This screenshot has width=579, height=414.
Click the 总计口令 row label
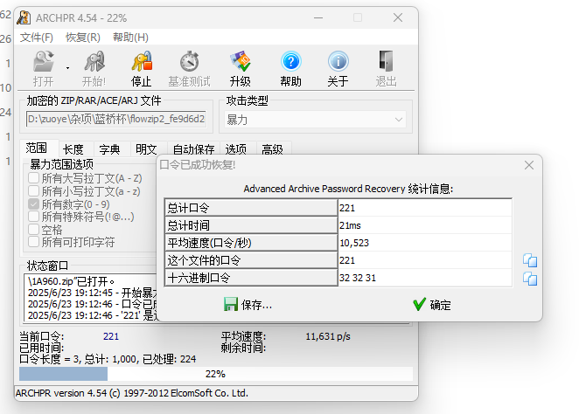(251, 208)
